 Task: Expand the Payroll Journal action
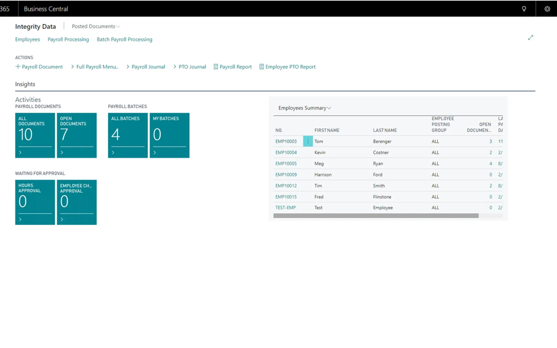(x=146, y=67)
